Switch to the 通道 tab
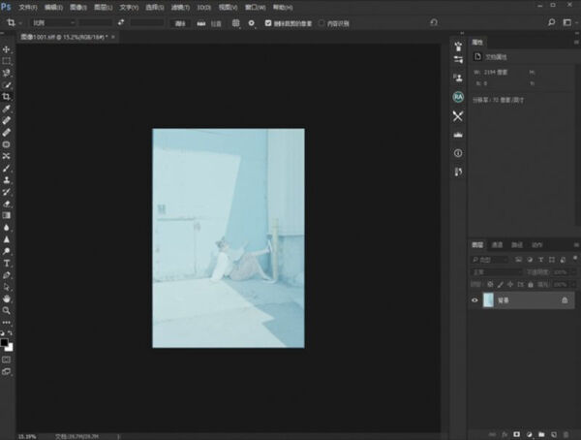Viewport: 581px width, 440px height. pos(497,245)
